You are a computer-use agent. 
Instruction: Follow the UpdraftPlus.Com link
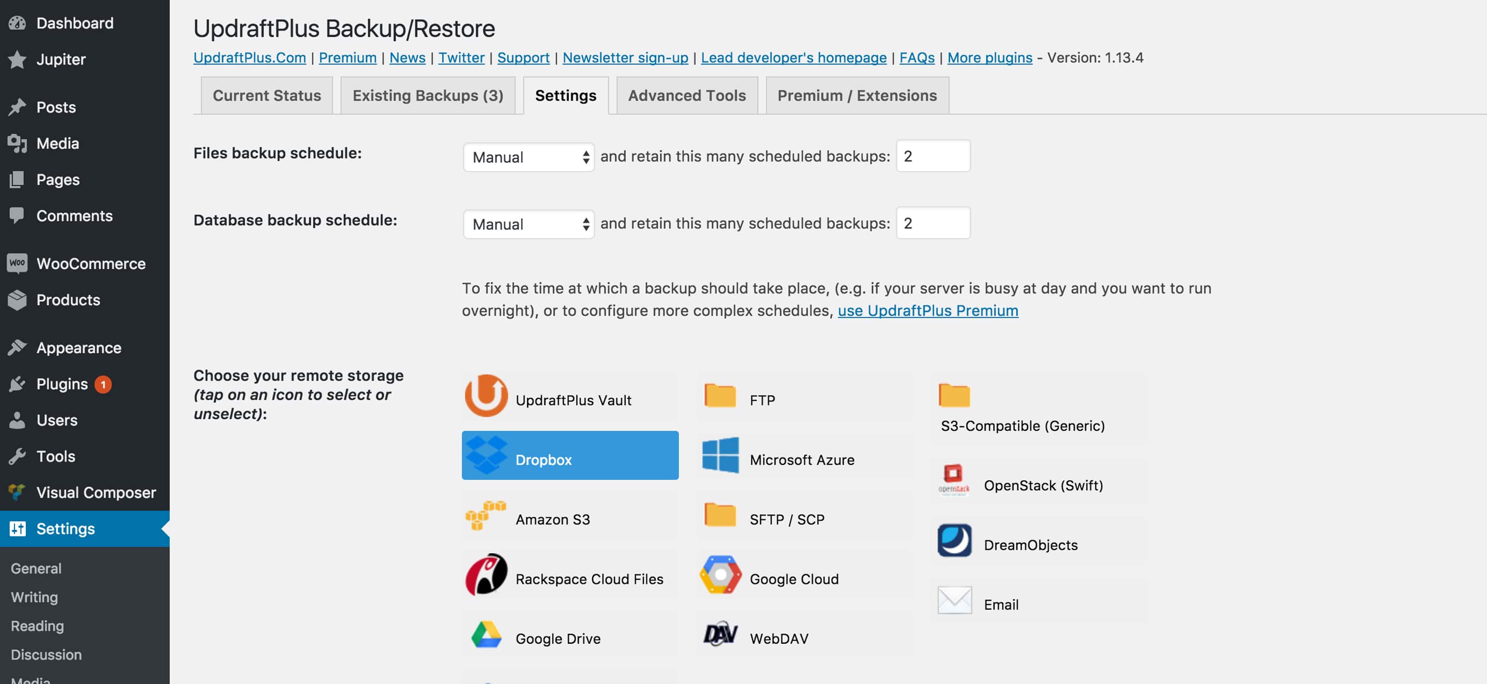point(249,58)
